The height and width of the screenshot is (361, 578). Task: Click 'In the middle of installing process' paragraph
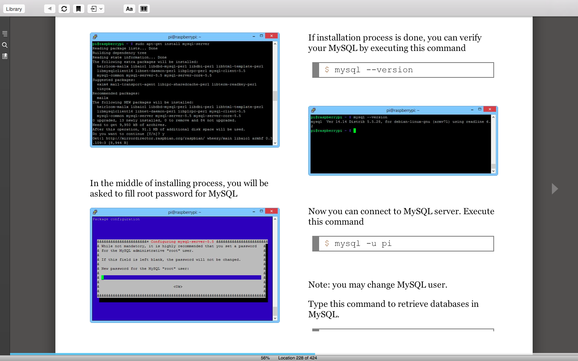point(179,189)
